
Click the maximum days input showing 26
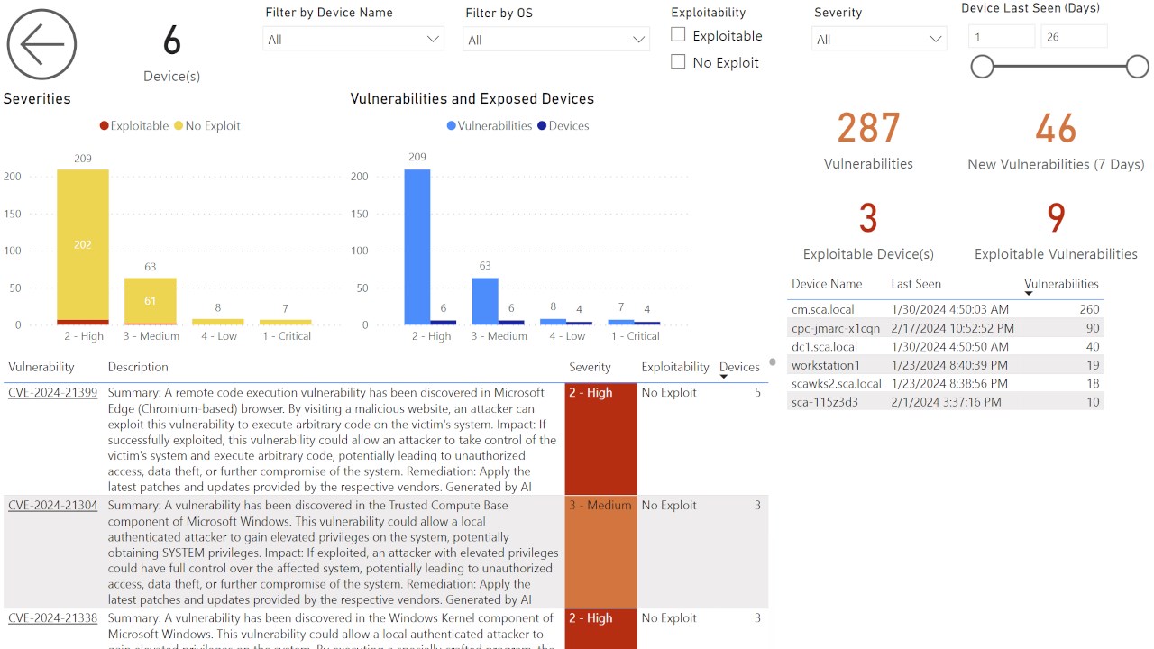1074,36
